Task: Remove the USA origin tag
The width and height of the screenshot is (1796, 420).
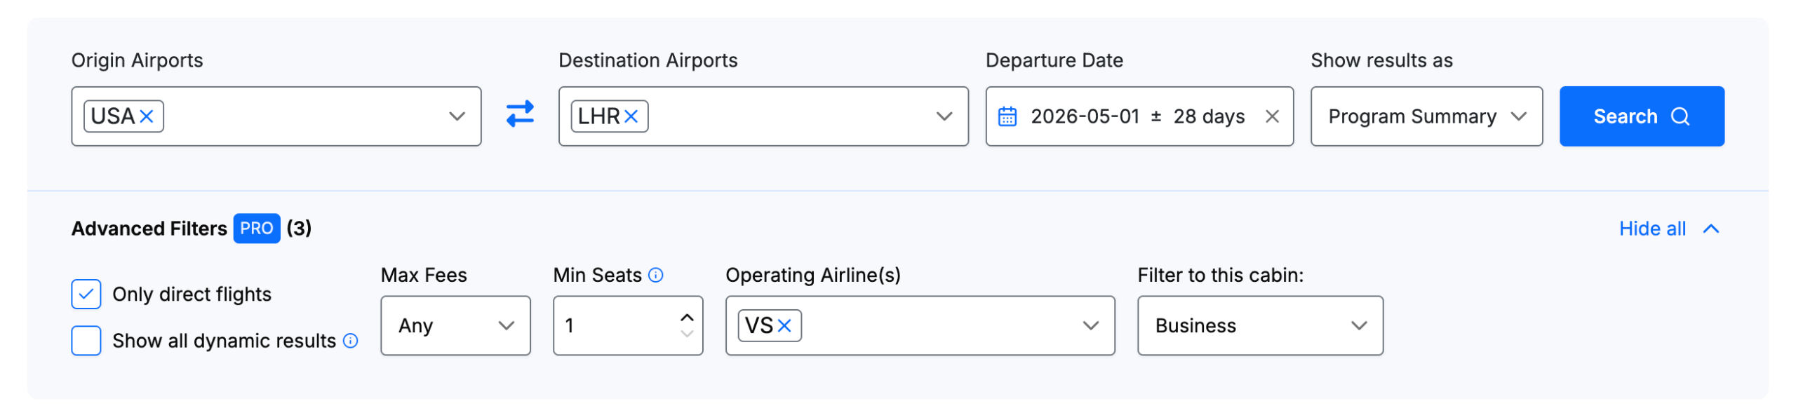Action: (147, 116)
